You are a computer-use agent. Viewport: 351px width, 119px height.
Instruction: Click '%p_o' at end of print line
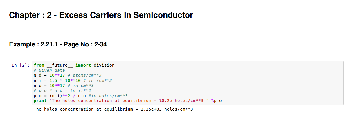click(217, 101)
